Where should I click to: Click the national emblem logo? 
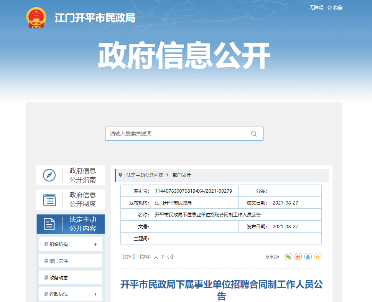[36, 18]
